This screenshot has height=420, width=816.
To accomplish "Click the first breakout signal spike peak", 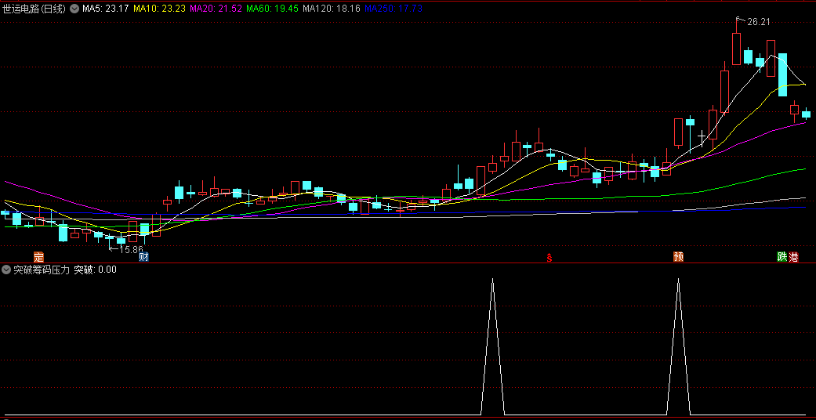I will 492,279.
